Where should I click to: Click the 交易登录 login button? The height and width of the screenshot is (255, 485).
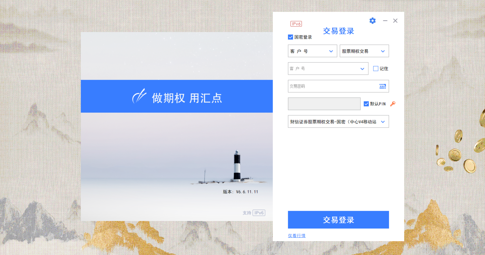338,219
